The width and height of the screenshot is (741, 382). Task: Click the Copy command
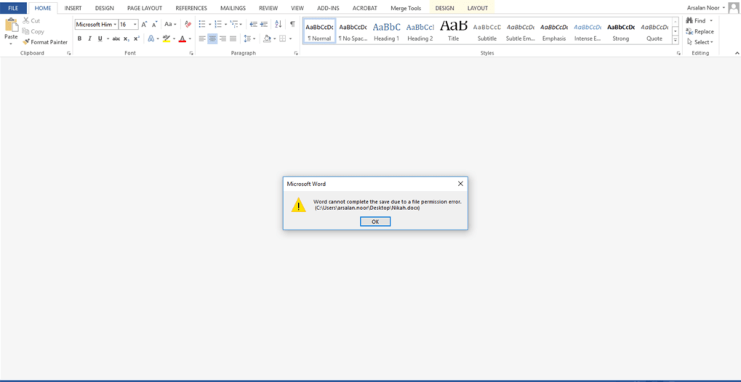(x=33, y=32)
